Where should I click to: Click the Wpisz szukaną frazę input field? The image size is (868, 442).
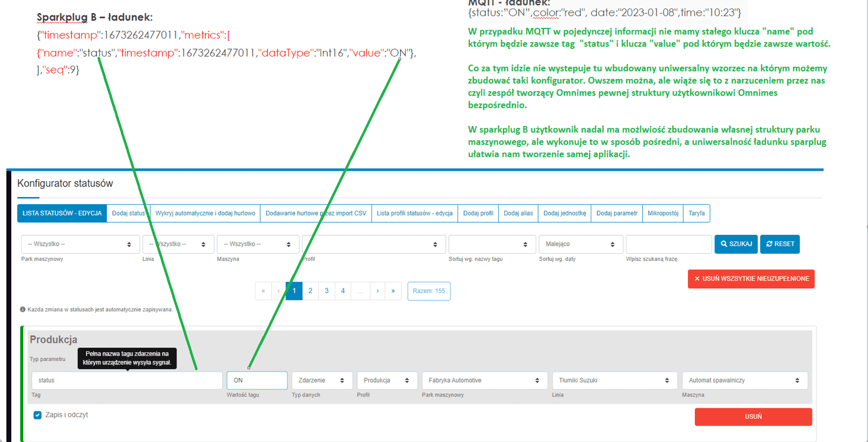click(x=668, y=244)
